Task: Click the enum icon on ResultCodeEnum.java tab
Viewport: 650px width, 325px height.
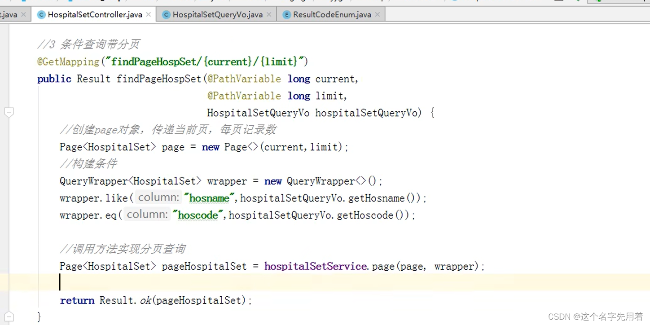Action: (286, 14)
